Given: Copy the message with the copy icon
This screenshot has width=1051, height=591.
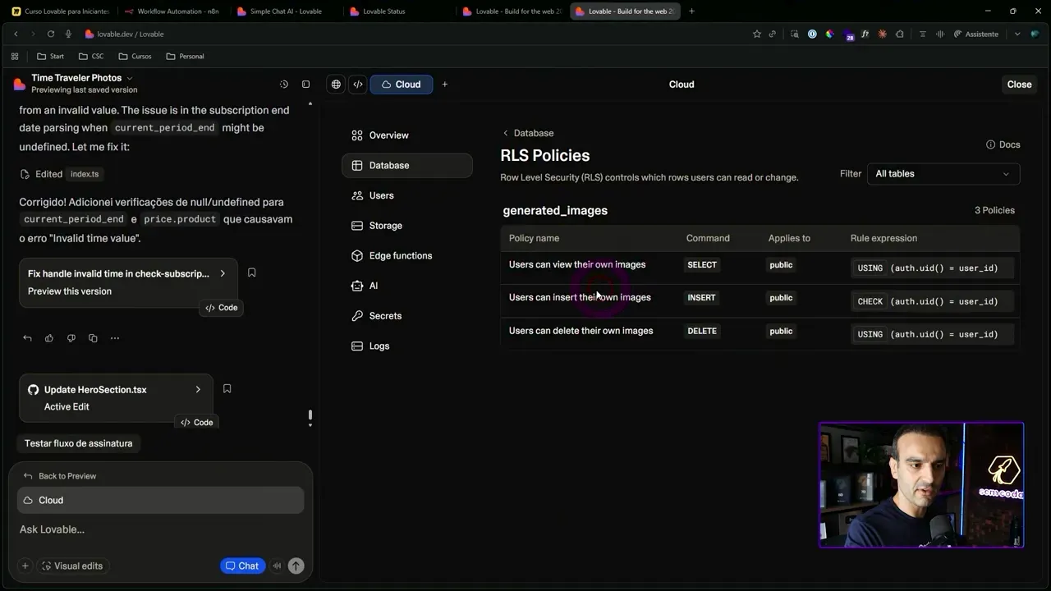Looking at the screenshot, I should click(x=93, y=338).
